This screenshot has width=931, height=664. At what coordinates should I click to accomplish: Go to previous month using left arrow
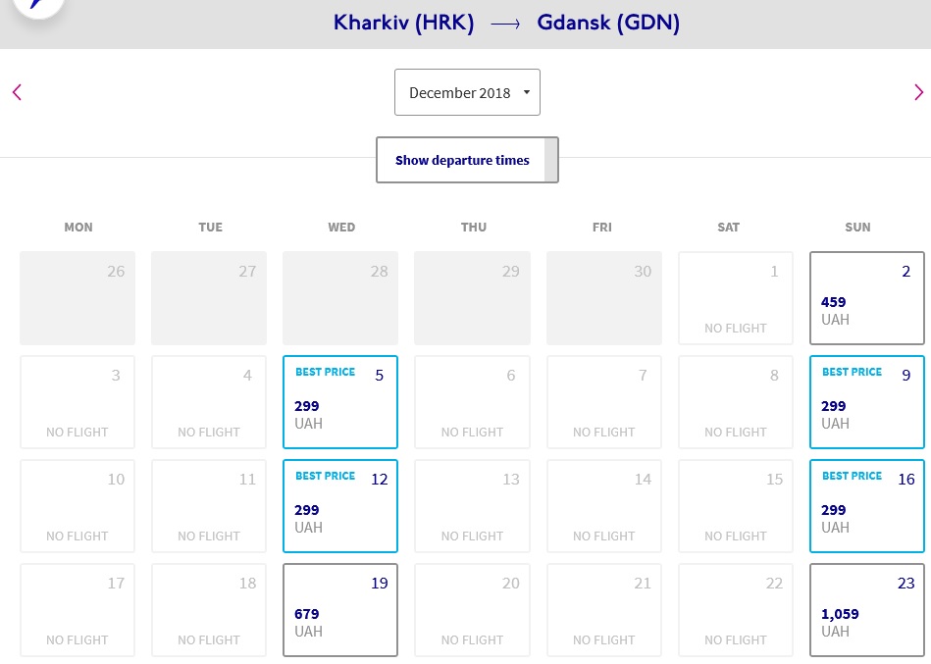(x=17, y=92)
